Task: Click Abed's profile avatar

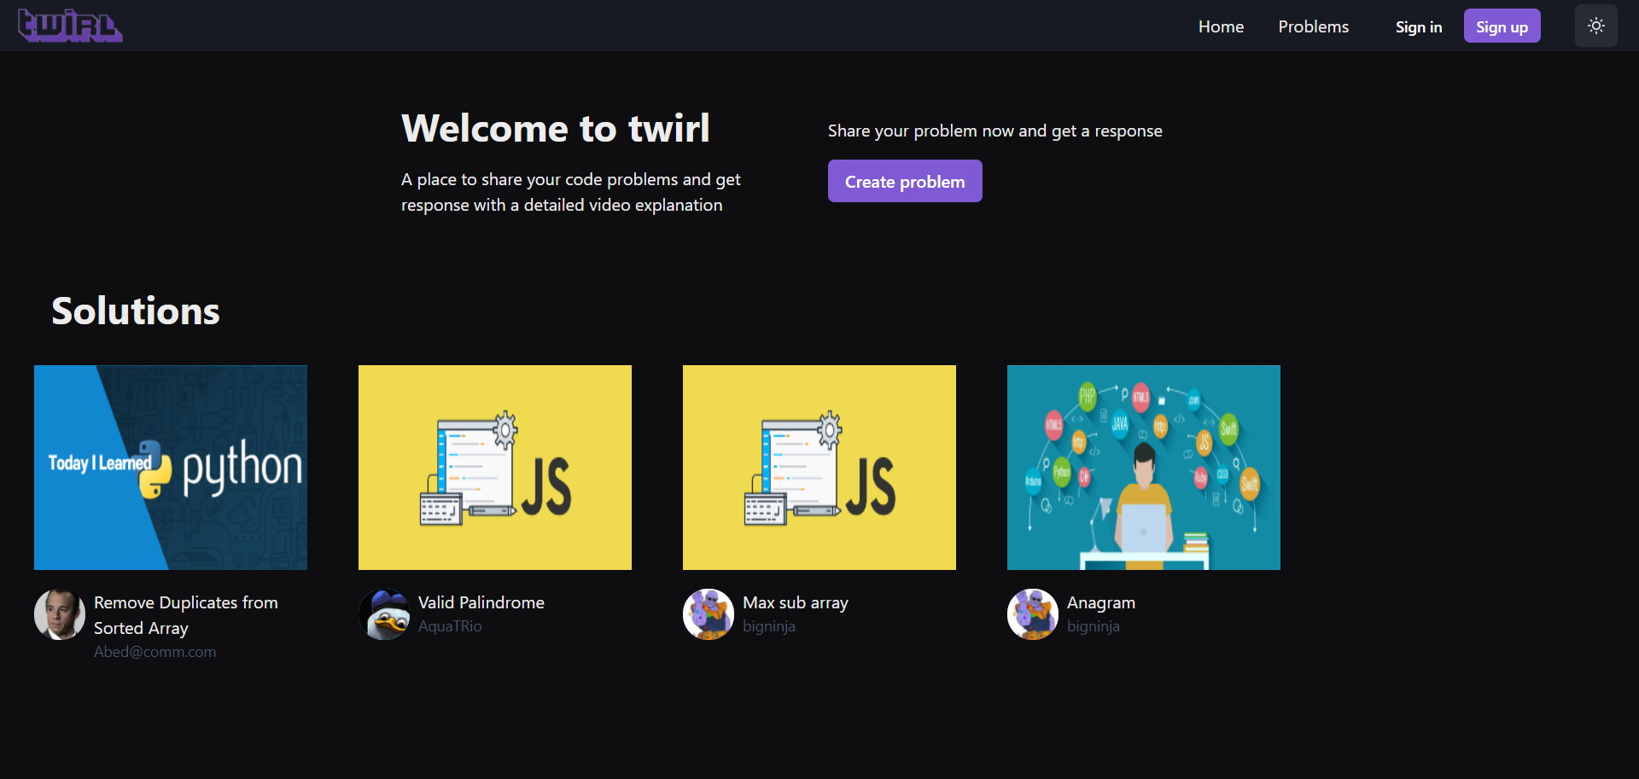Action: (59, 613)
